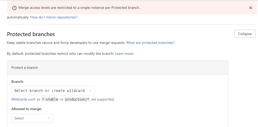Image resolution: width=258 pixels, height=127 pixels.
Task: Open the Wildcards help link
Action: [19, 99]
